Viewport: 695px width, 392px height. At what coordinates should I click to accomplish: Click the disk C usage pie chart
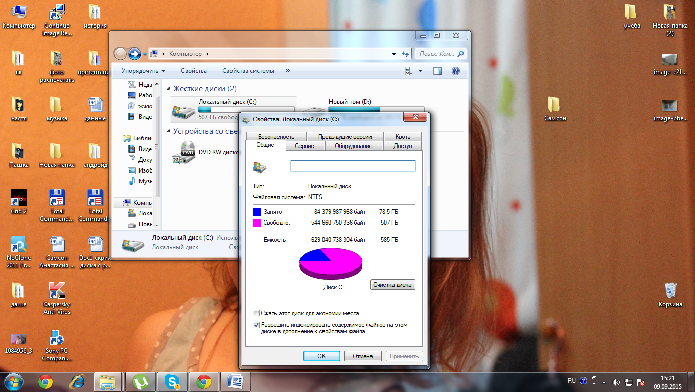331,263
